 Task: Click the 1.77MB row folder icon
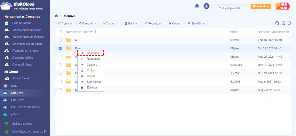coord(68,73)
